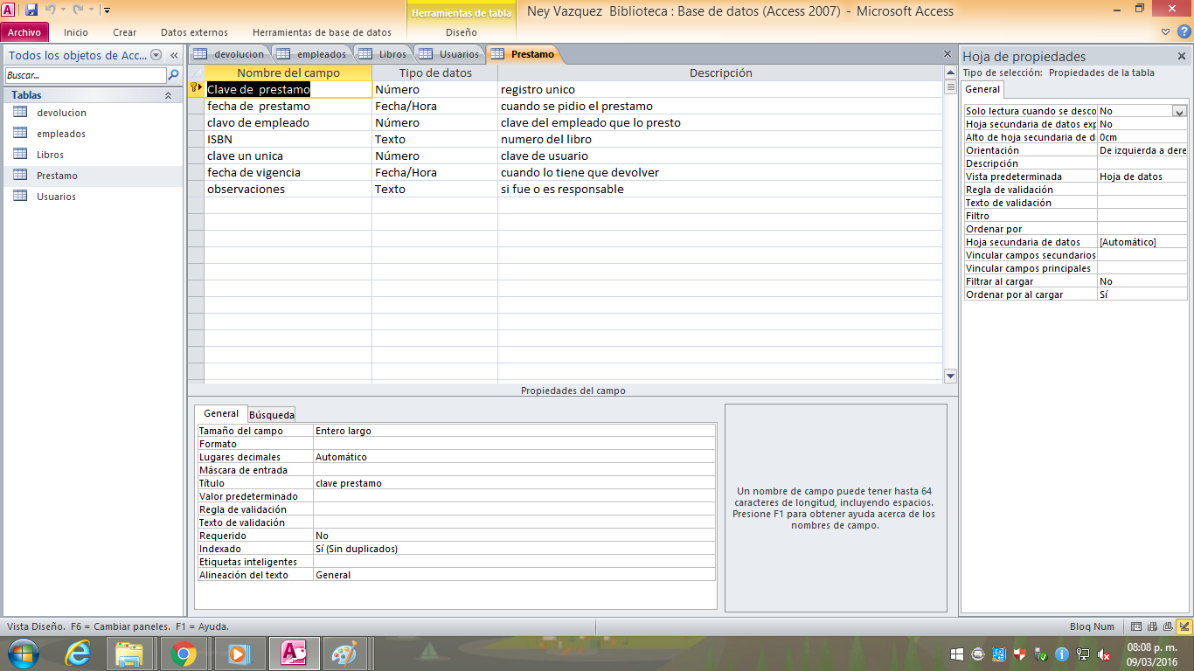Open Customize Quick Access Toolbar dropdown arrow
This screenshot has width=1194, height=671.
(x=107, y=10)
